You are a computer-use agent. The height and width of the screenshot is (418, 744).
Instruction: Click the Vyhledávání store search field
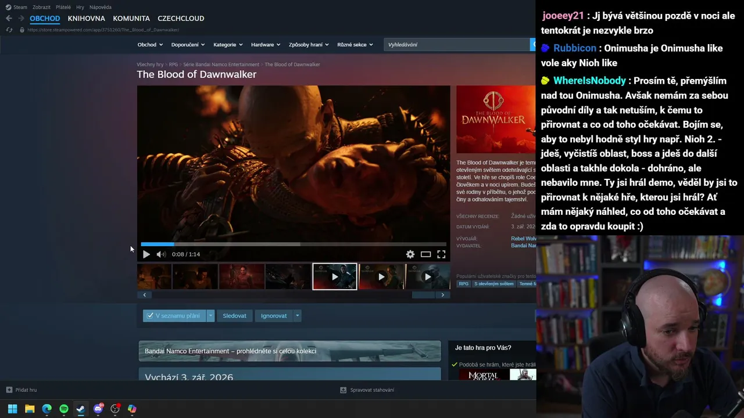coord(457,45)
